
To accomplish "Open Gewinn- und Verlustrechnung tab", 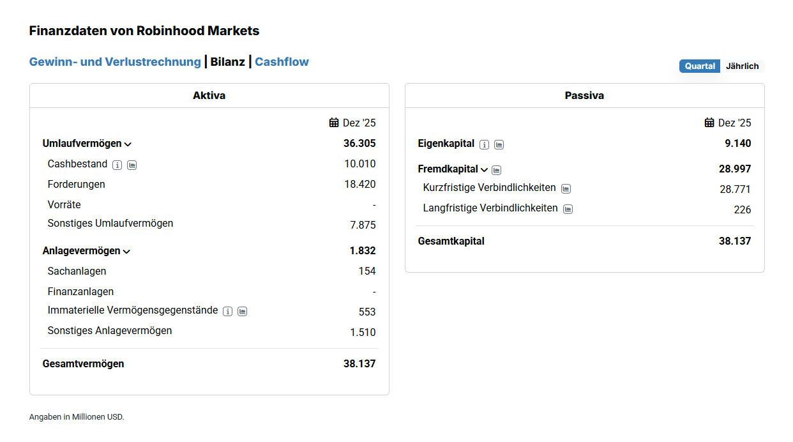I will 115,62.
